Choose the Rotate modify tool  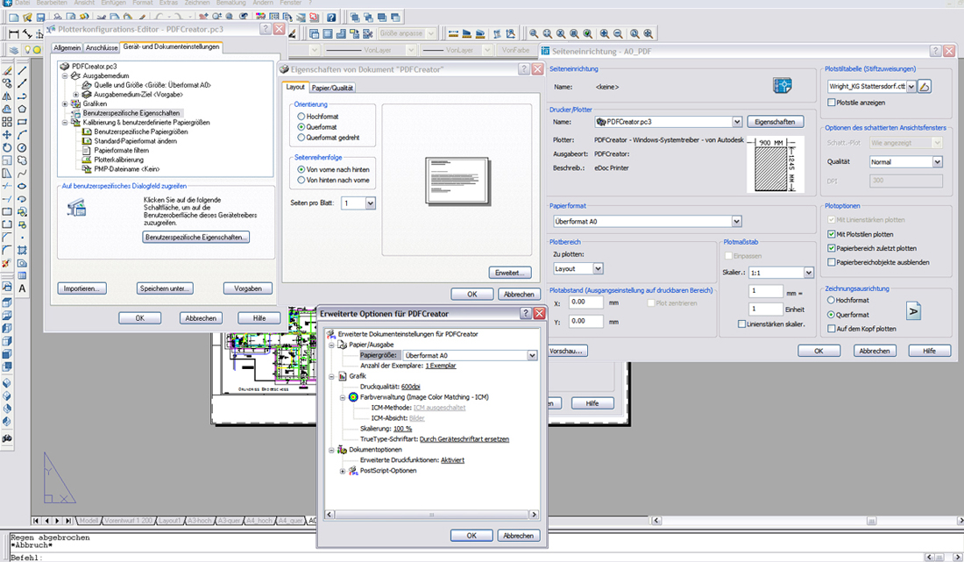coord(7,147)
